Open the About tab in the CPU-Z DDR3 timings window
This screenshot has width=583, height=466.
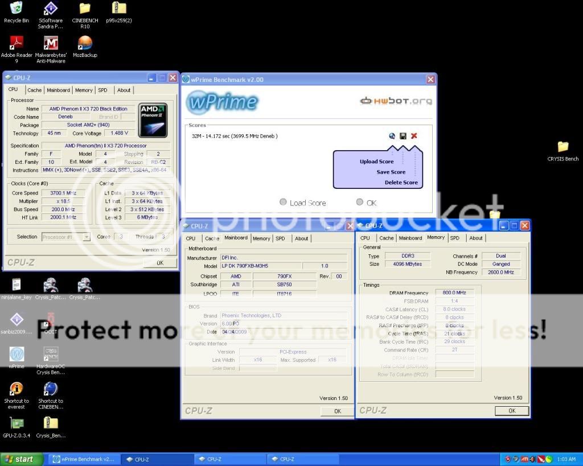[x=476, y=238]
